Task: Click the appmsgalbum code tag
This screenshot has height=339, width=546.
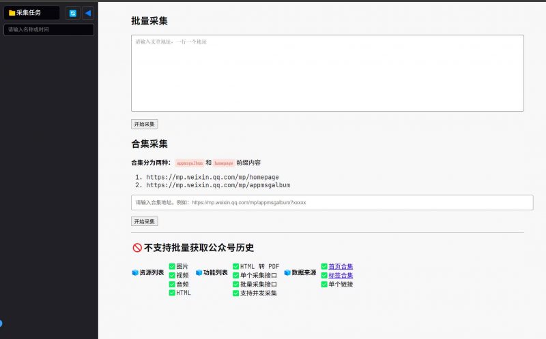Action: (x=189, y=163)
